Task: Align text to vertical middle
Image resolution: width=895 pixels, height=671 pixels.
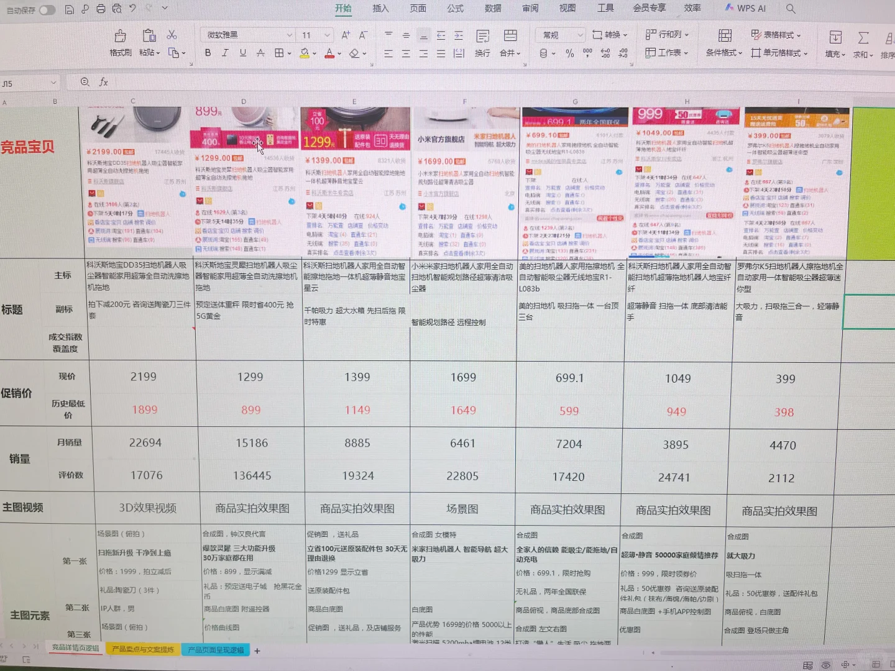Action: coord(406,35)
